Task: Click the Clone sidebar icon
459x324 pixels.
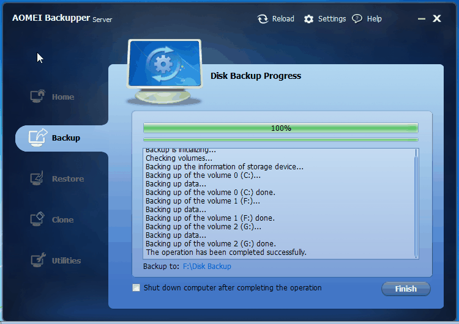Action: (37, 219)
